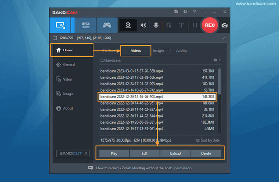Click the chat bubble tip icon
Screen dimensions: 279x182
tap(91, 168)
